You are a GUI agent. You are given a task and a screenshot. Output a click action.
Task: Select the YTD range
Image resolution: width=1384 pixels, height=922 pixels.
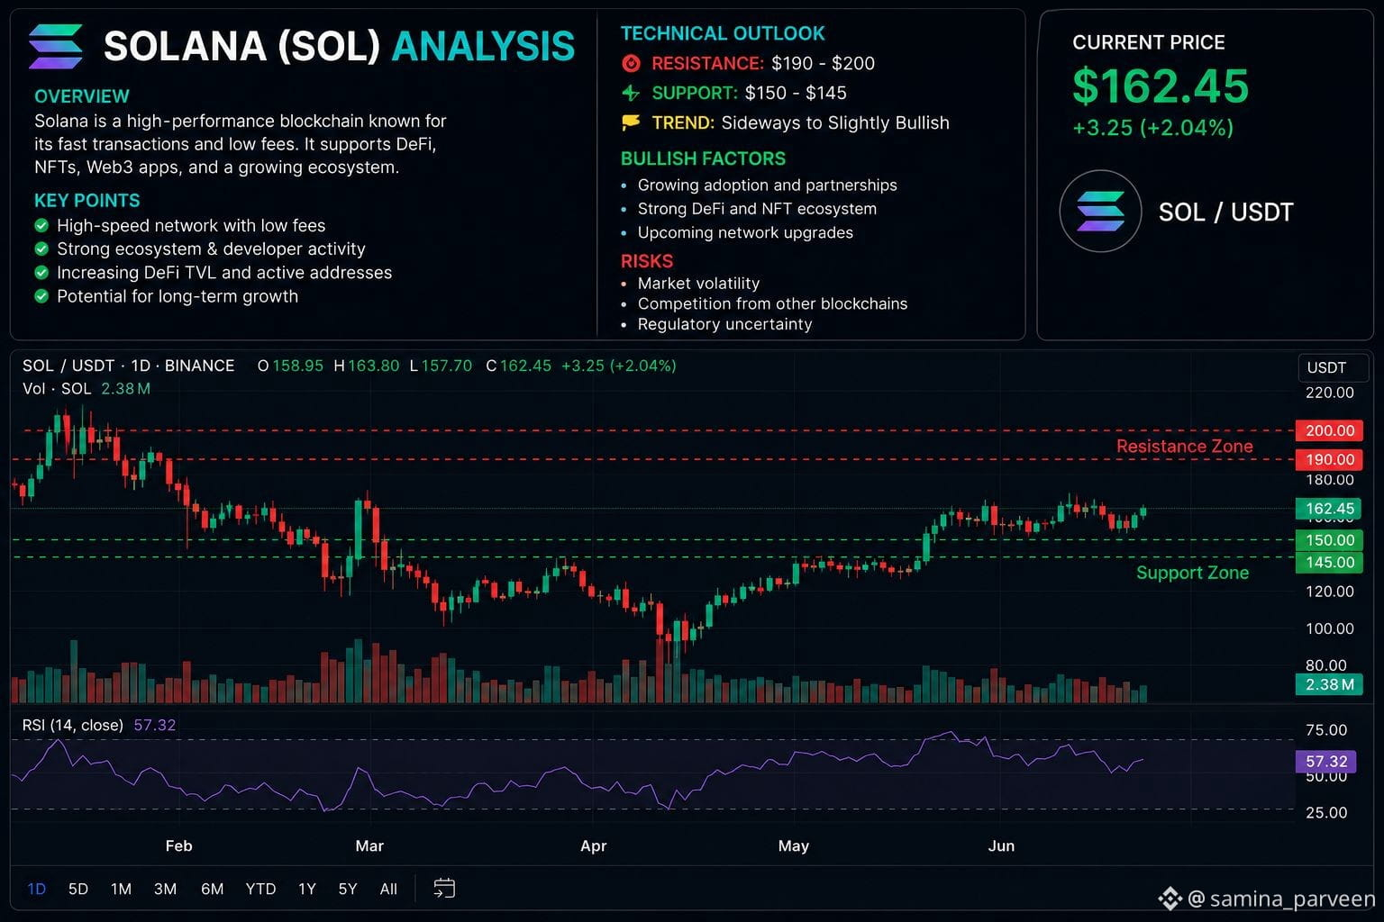[x=260, y=890]
